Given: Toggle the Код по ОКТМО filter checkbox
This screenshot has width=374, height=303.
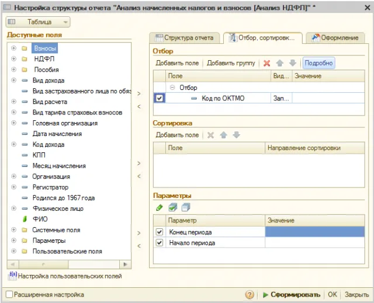Looking at the screenshot, I should coord(160,98).
